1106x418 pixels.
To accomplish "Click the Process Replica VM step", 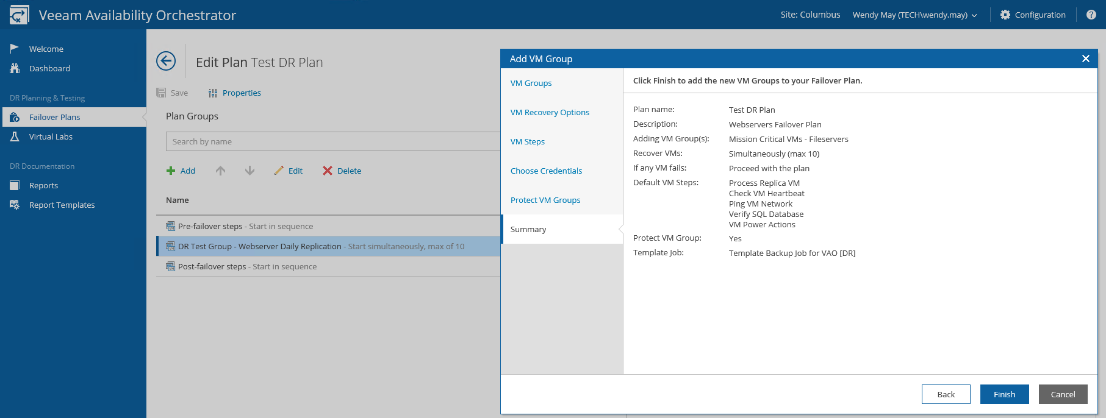I will (x=764, y=183).
